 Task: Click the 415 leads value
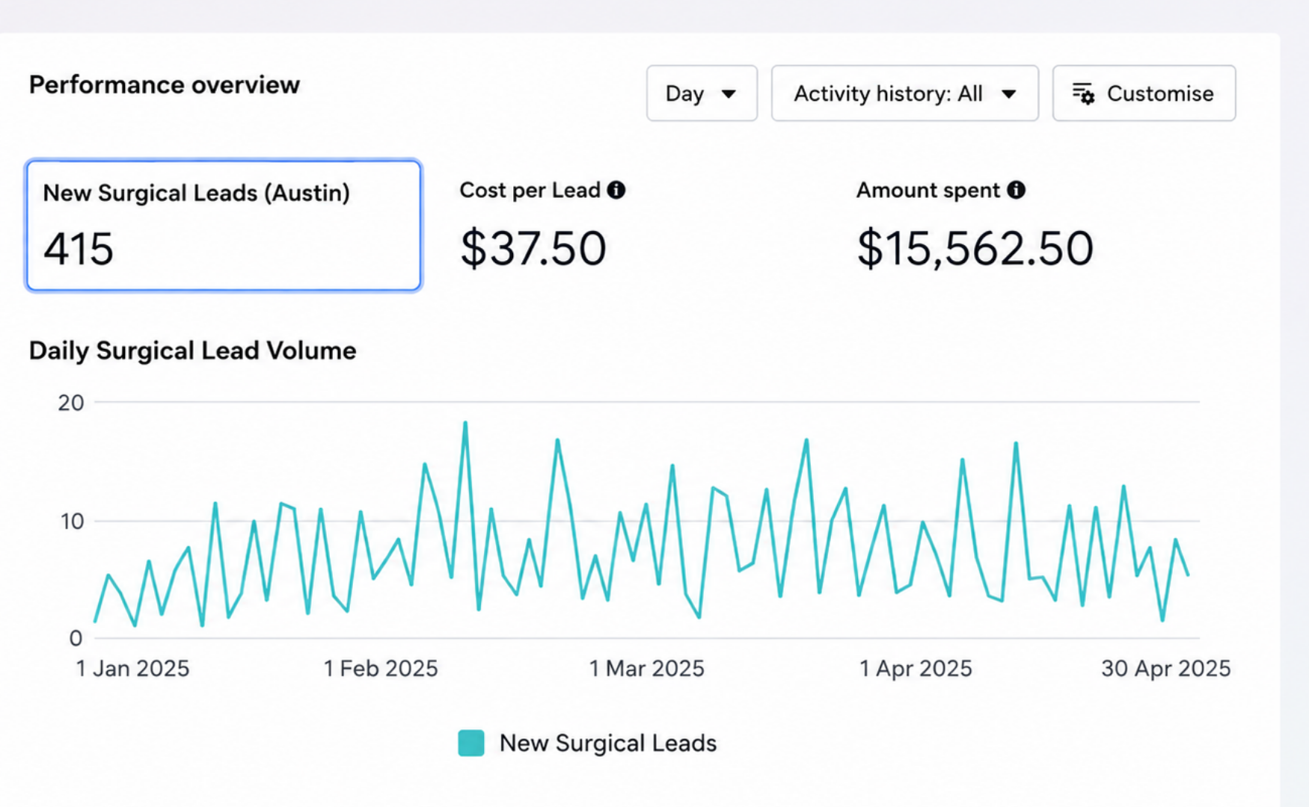tap(79, 249)
